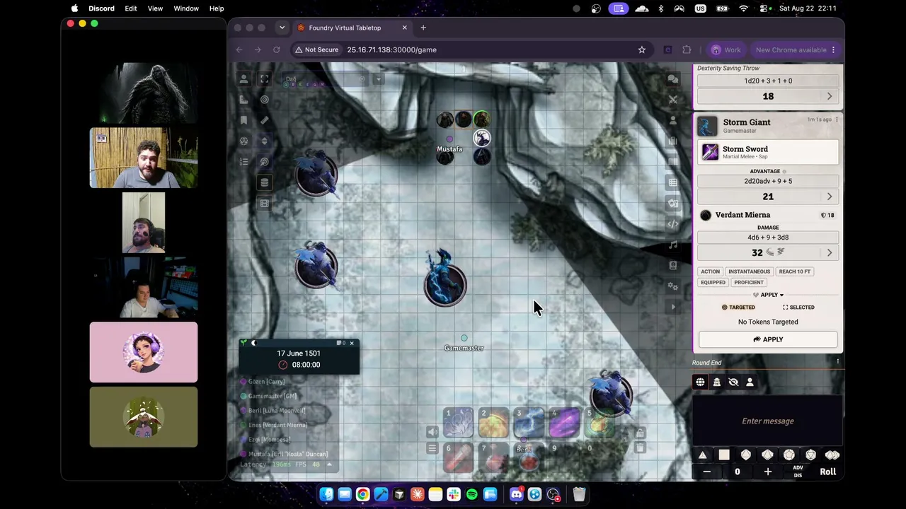
Task: Open the Spotify icon in the Dock
Action: tap(471, 494)
